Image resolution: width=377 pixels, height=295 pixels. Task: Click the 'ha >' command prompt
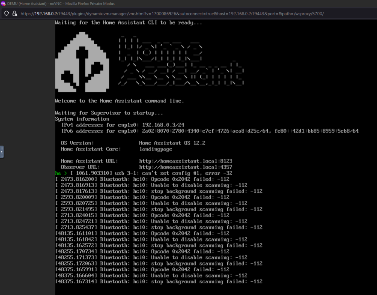(x=61, y=173)
